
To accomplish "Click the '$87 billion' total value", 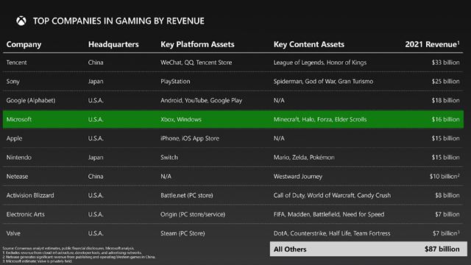I will click(x=442, y=249).
